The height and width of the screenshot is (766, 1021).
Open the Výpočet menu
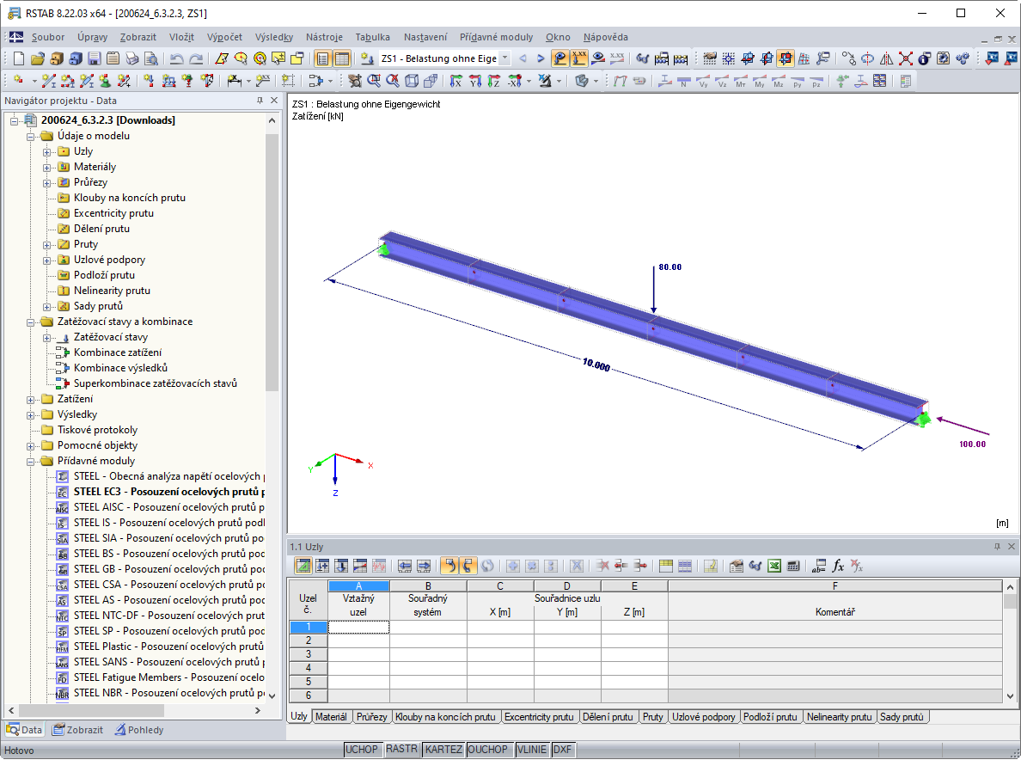pyautogui.click(x=224, y=37)
